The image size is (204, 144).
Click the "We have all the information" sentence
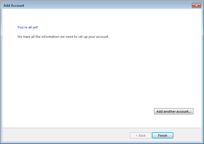pyautogui.click(x=63, y=37)
